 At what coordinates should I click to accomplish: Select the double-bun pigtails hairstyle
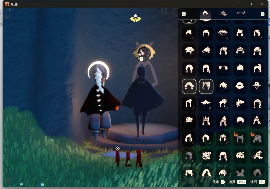coord(223,51)
